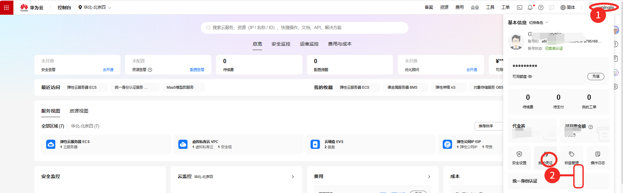The image size is (623, 193).
Task: Click the 虚拟私有云 VPC service icon
Action: (x=183, y=144)
